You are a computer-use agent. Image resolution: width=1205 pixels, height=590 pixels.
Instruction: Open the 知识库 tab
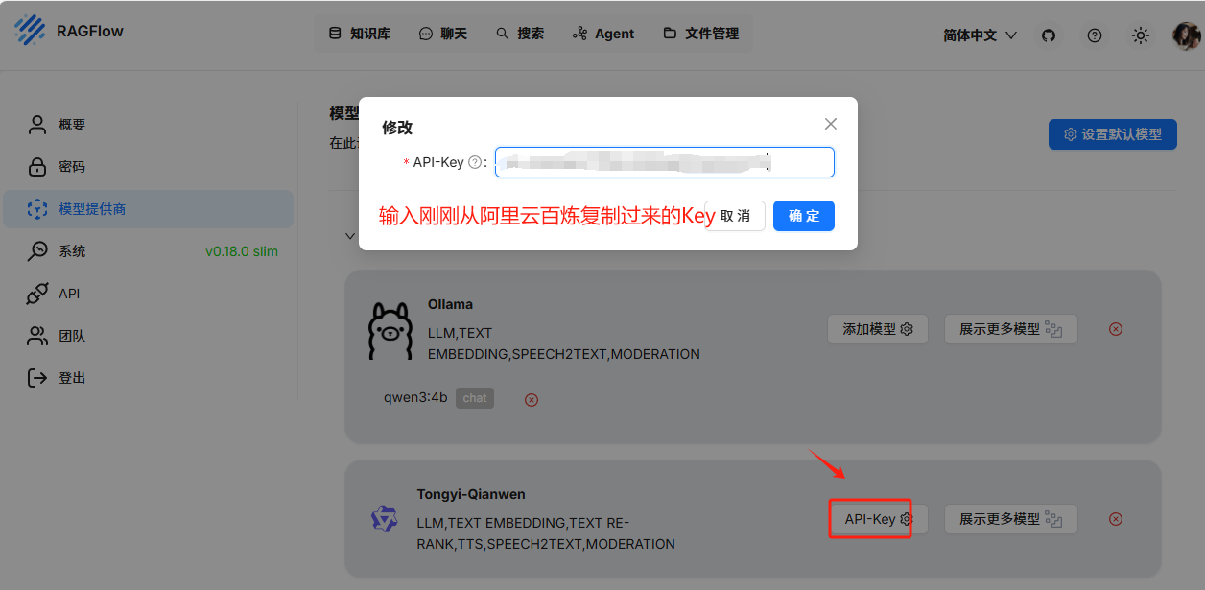360,34
